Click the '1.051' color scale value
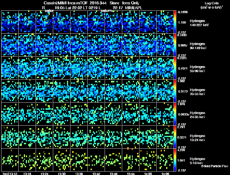Viewport: 230px width, 175px height. pos(182,160)
